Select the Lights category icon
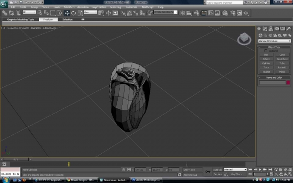The height and width of the screenshot is (183, 293). pos(270,35)
